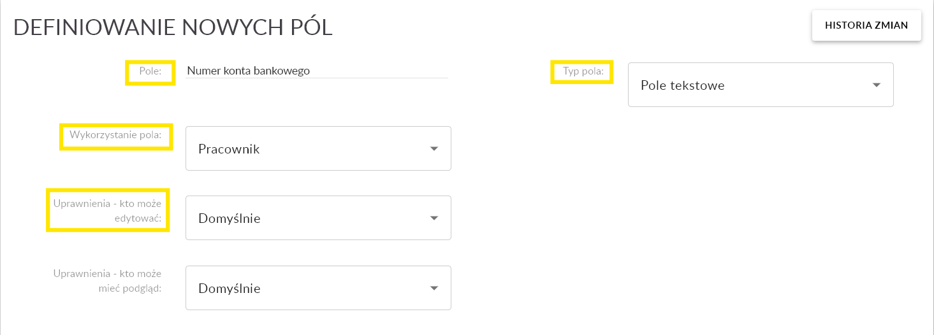Image resolution: width=934 pixels, height=335 pixels.
Task: Click the Wykorzystanie pola dropdown arrow
Action: (x=434, y=148)
